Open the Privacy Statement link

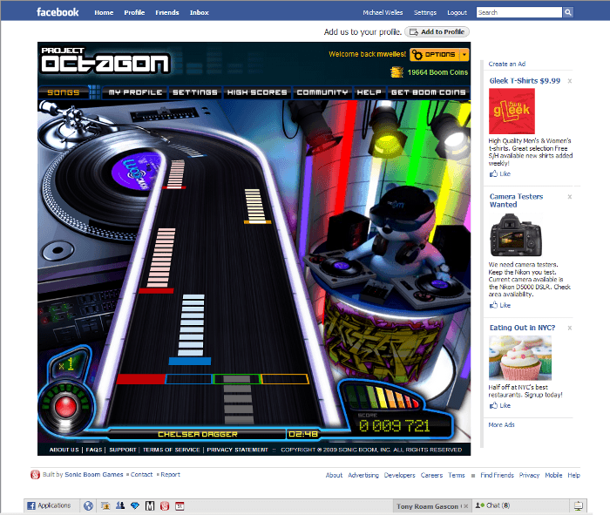point(237,450)
